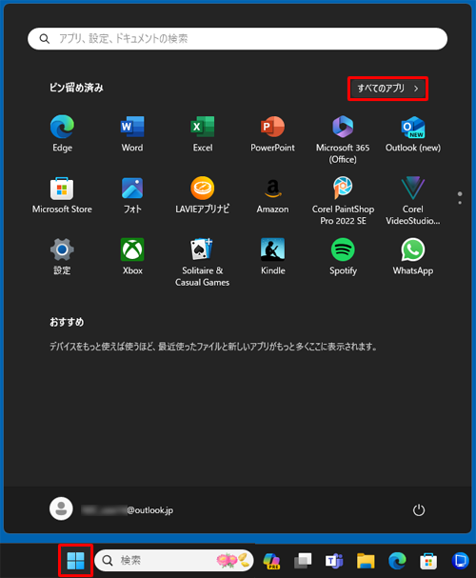Open Microsoft 365 (Office) app
Screen dimensions: 476x578
click(x=343, y=139)
